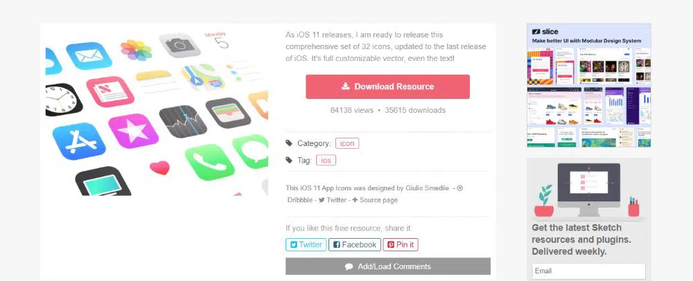Click the App Store icon in preview
This screenshot has height=281, width=693.
click(x=79, y=140)
